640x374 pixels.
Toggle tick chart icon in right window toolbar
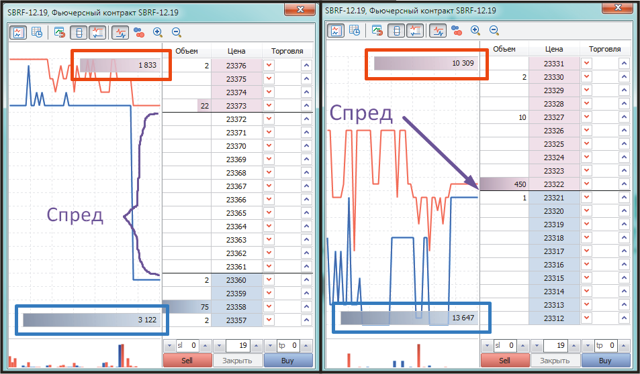(x=336, y=31)
